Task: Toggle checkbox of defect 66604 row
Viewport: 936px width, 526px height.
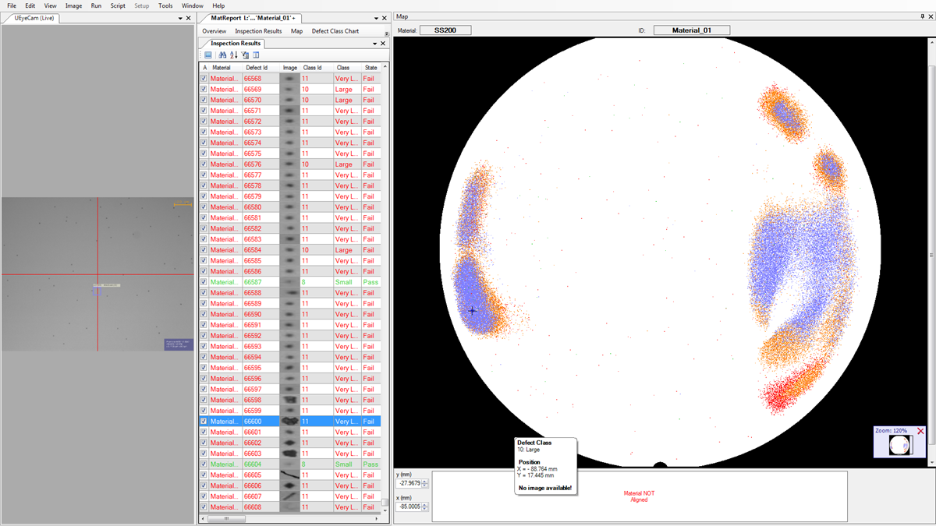Action: pos(204,464)
